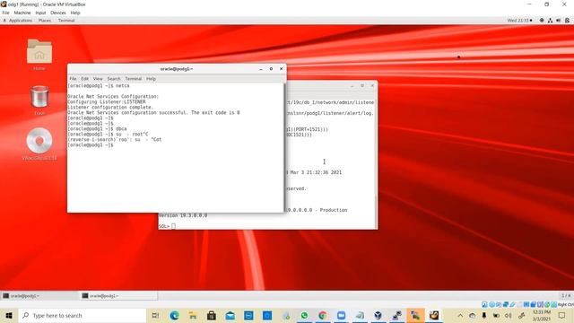Click the volume icon in GNOME top bar
The image size is (574, 323).
(x=558, y=21)
